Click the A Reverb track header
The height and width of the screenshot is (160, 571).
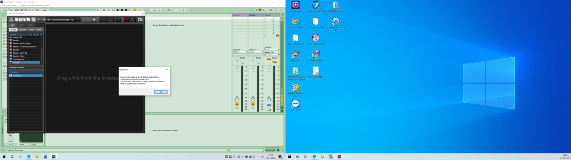click(x=240, y=15)
